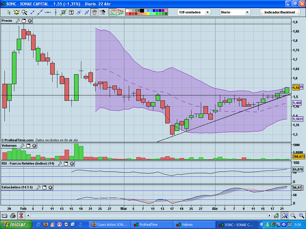Click the Indicador/Backtest button

pos(280,12)
